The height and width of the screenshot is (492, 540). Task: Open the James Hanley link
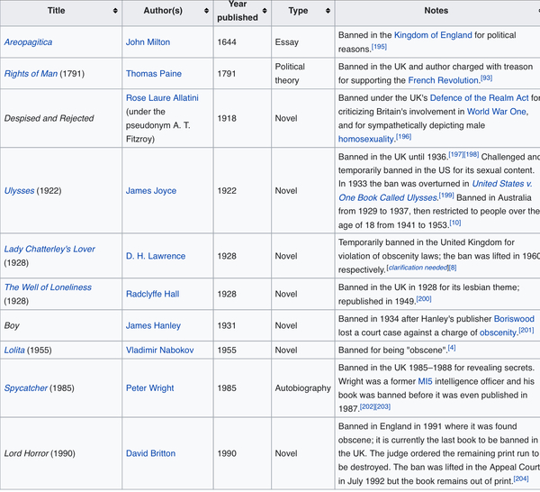[153, 325]
